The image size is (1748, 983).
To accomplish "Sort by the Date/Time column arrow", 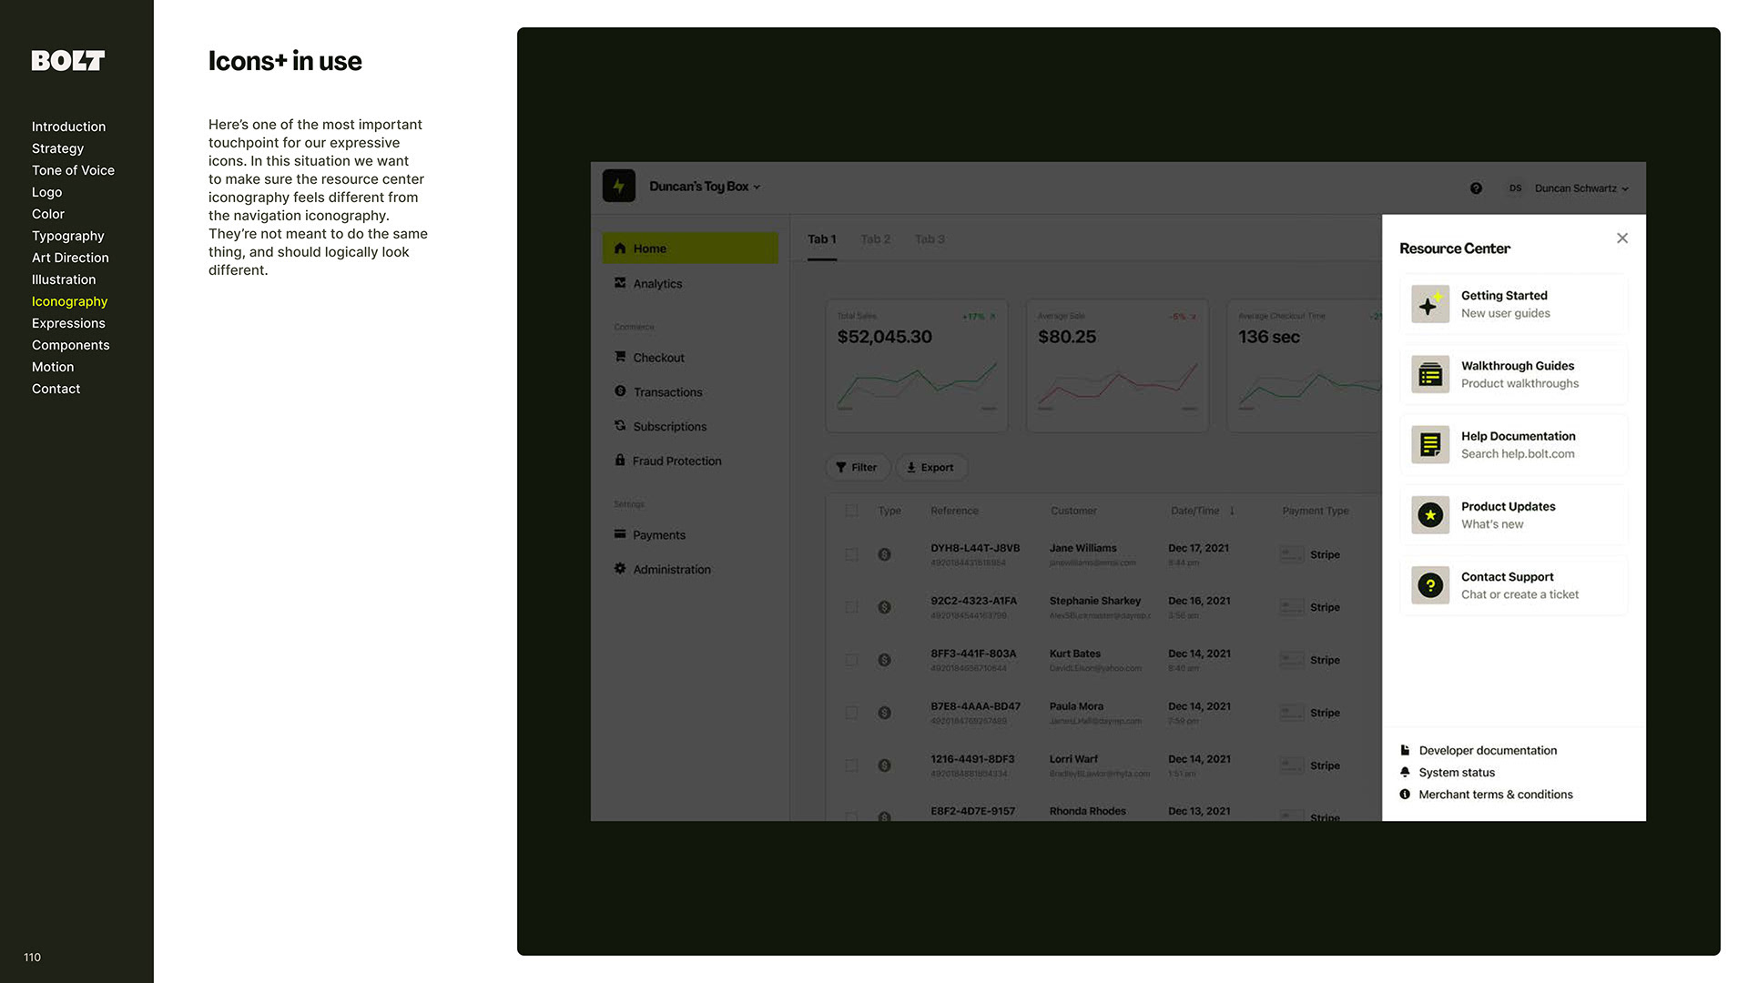I will tap(1232, 511).
